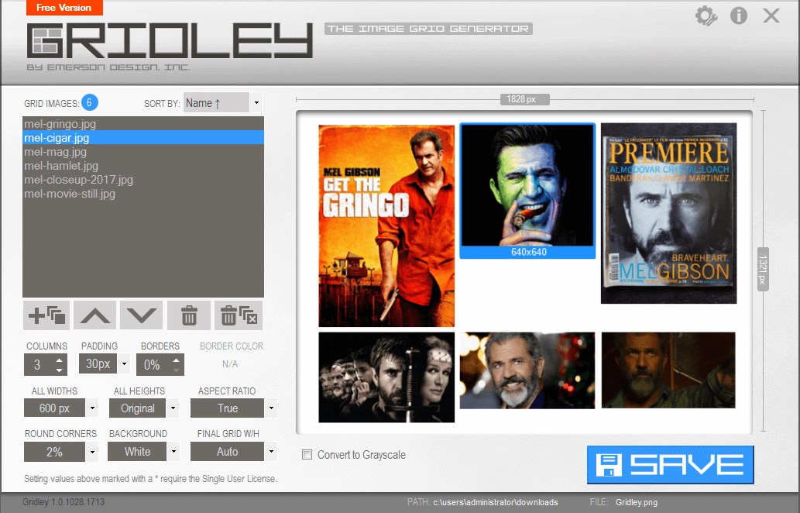Select mel-cigar.jpg in the image list
The image size is (800, 513).
click(x=143, y=137)
